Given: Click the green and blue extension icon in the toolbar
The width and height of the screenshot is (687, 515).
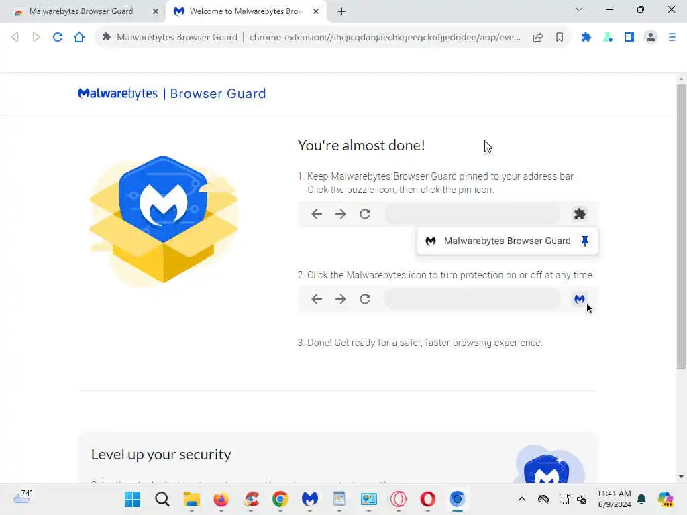Looking at the screenshot, I should pyautogui.click(x=608, y=38).
